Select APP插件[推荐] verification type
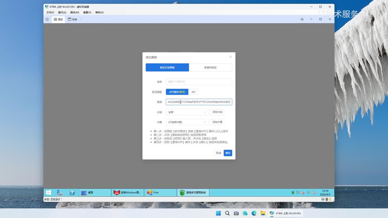388x218 pixels. (177, 92)
